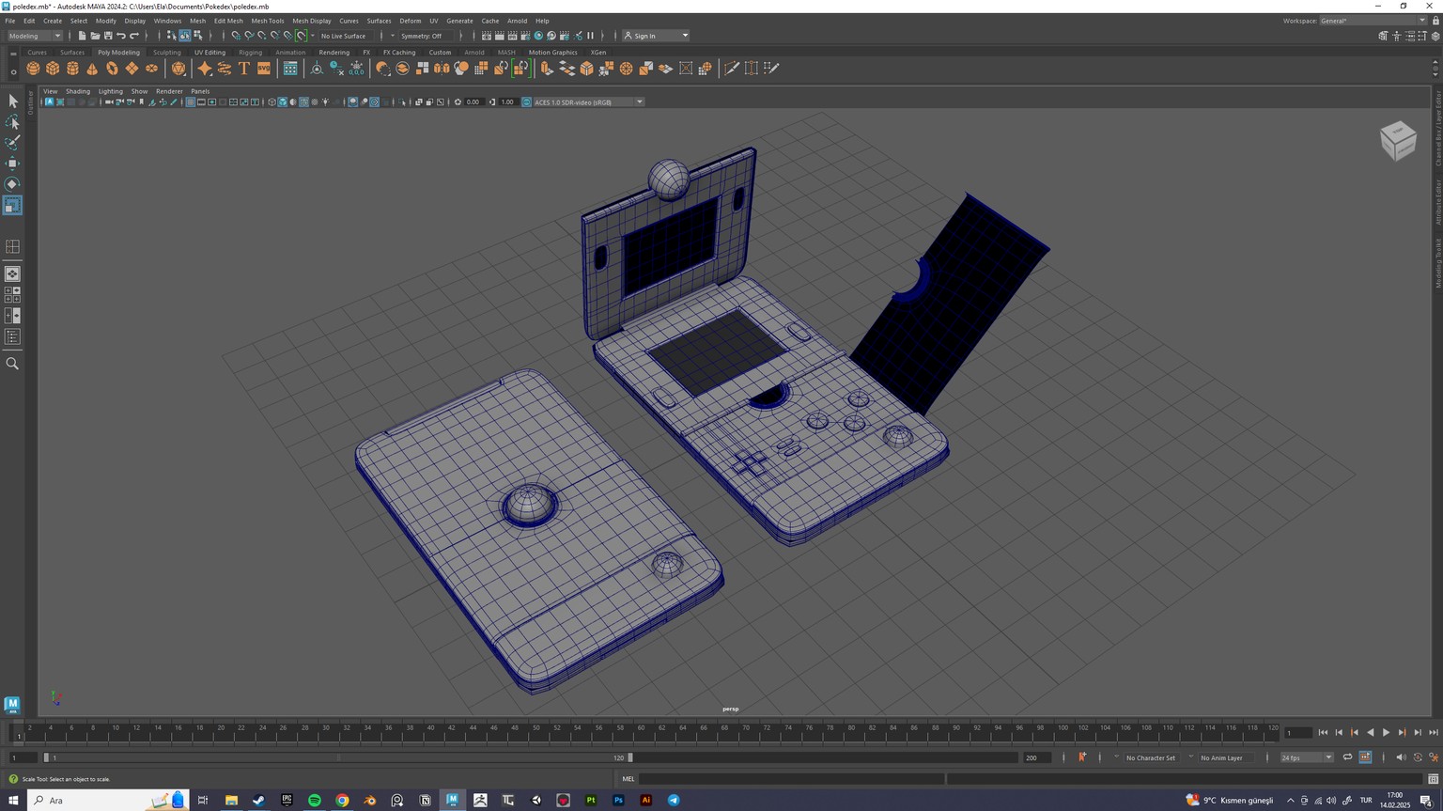The height and width of the screenshot is (811, 1443).
Task: Click the Extrude shelf icon
Action: tap(547, 69)
